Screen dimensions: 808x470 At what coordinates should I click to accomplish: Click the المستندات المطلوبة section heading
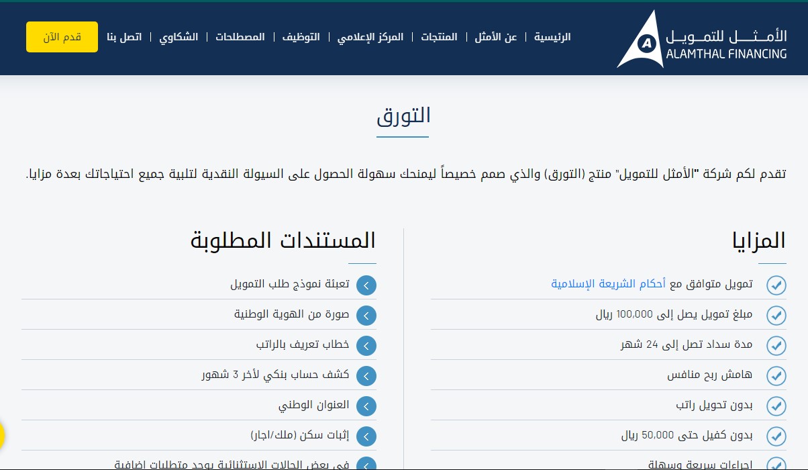click(283, 240)
